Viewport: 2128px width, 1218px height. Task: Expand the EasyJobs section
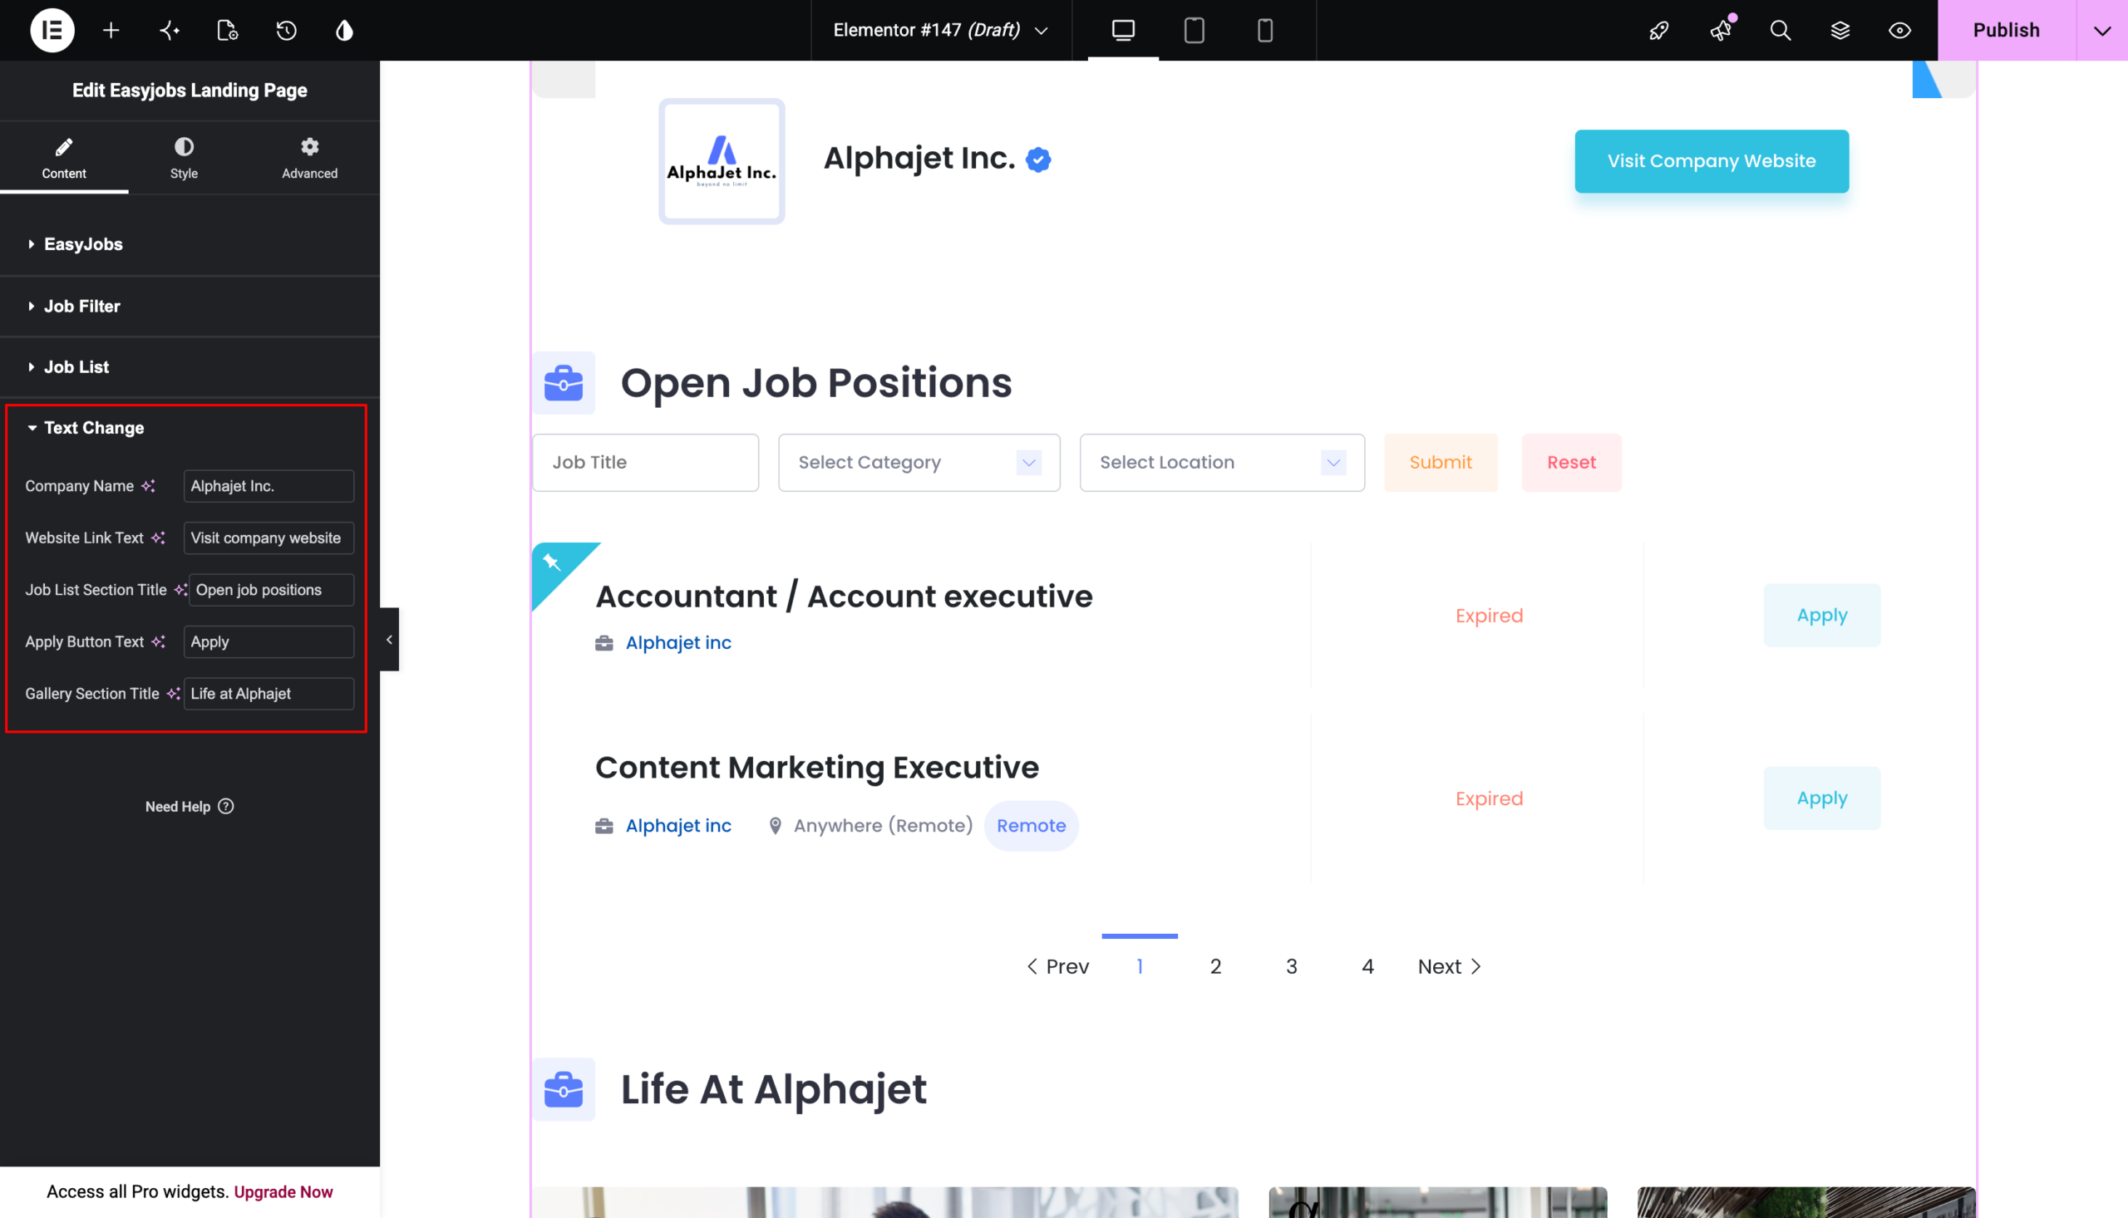coord(190,244)
